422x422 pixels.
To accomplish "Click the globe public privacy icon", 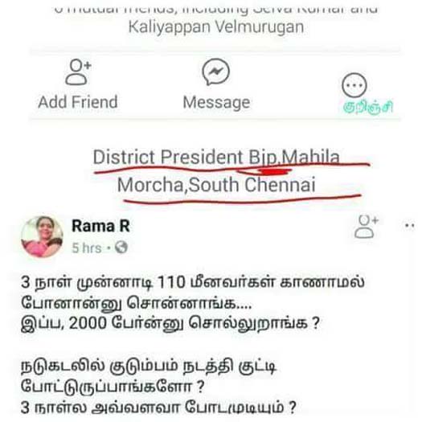I will (x=121, y=247).
